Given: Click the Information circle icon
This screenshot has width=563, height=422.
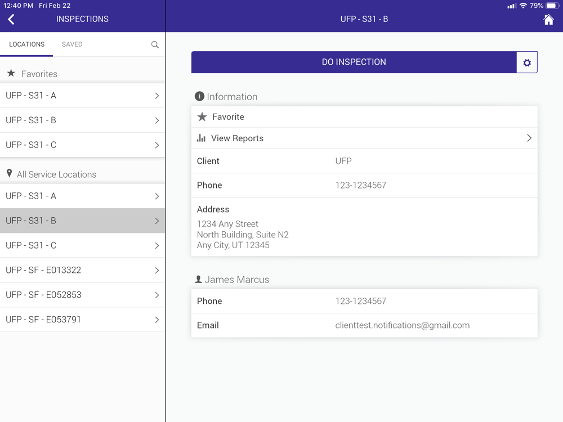Looking at the screenshot, I should 199,96.
